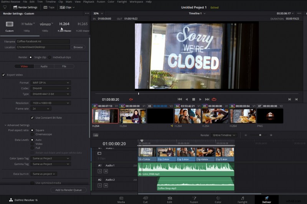
Task: Set Data Levels to Full
Action: tap(32, 148)
